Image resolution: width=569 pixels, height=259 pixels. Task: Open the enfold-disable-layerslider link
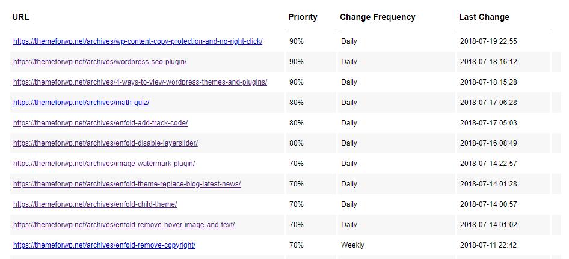tap(105, 143)
